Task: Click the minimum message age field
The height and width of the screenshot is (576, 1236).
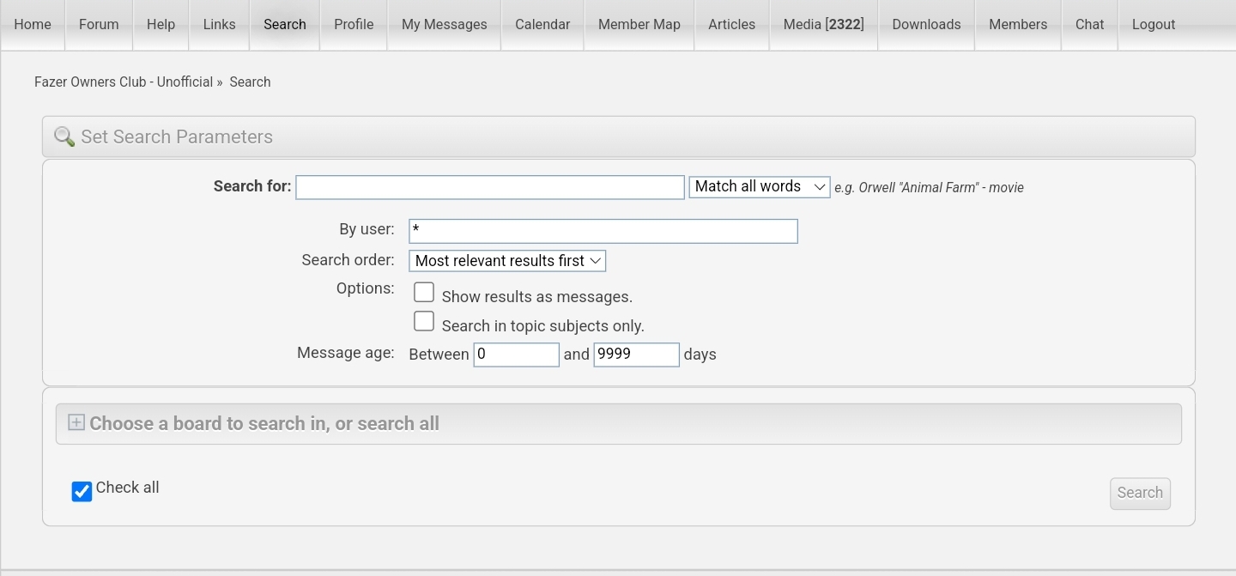Action: [516, 355]
